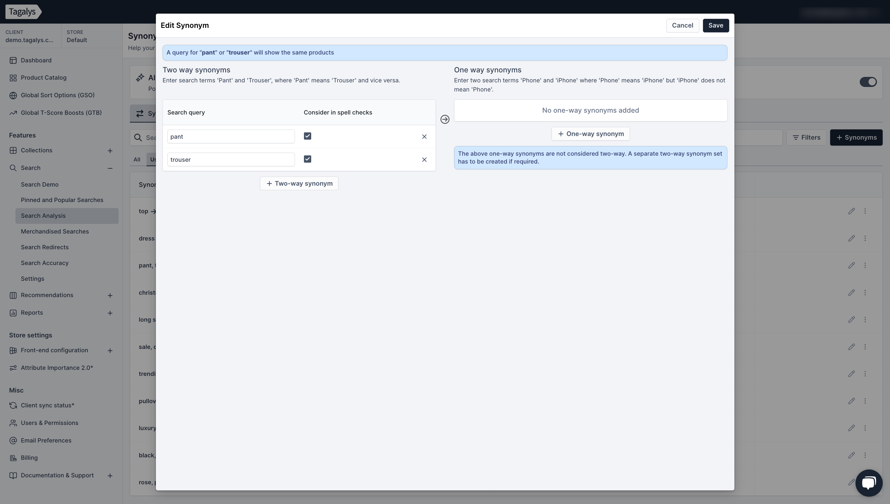
Task: Open more options for 'sale' row
Action: click(865, 347)
